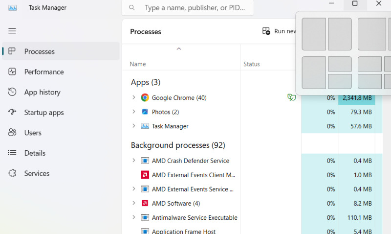Click AMD External Events Client icon
This screenshot has height=234, width=391.
click(145, 175)
